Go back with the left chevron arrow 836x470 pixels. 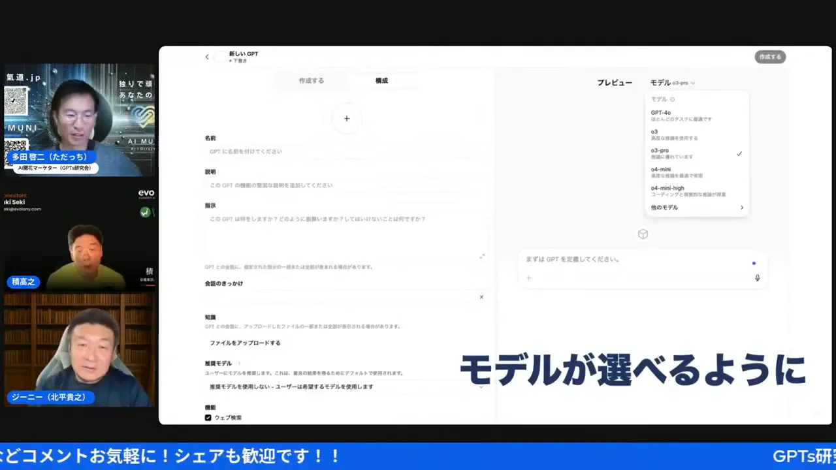coord(207,57)
